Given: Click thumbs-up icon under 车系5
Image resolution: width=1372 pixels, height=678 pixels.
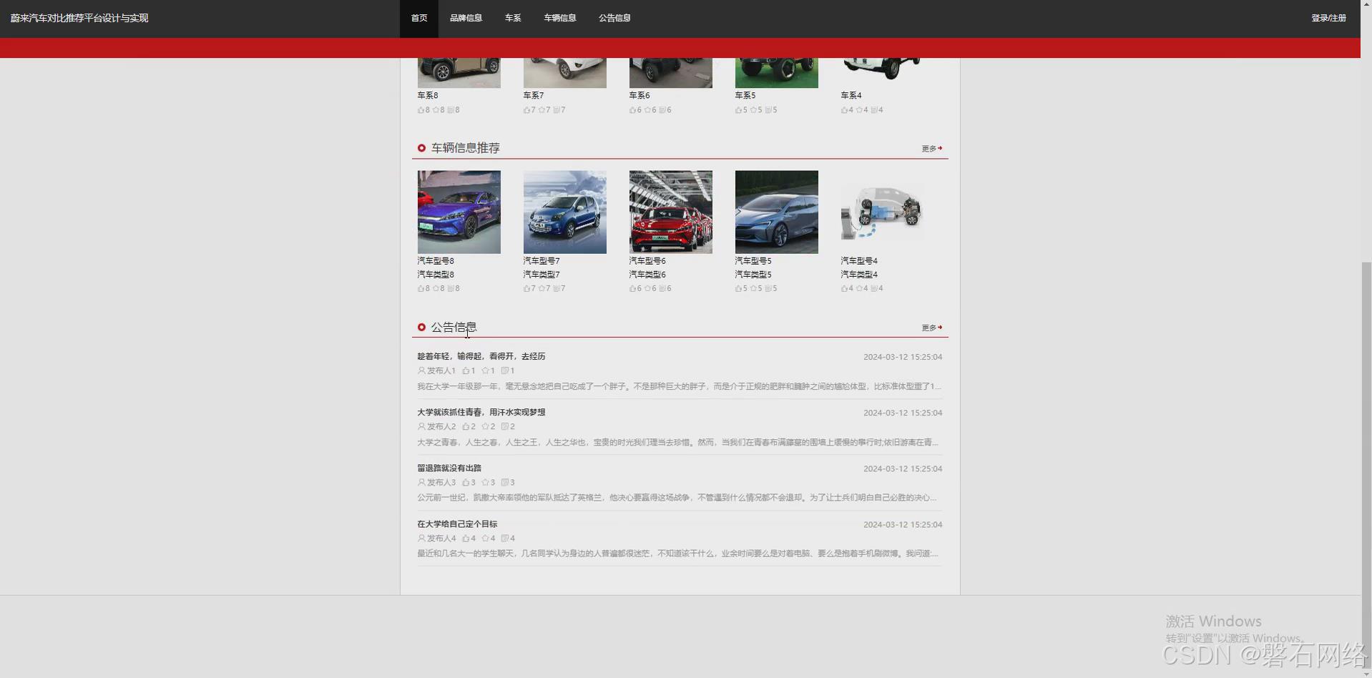Looking at the screenshot, I should (738, 110).
